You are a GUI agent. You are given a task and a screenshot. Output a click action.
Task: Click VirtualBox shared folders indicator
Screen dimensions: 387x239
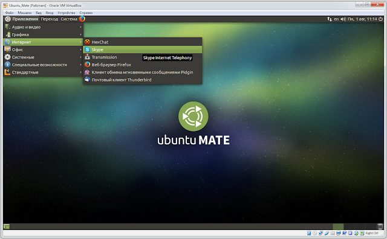333,233
